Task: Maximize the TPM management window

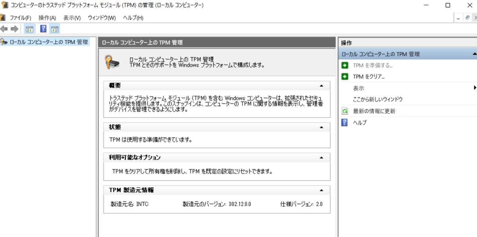Action: click(x=448, y=5)
